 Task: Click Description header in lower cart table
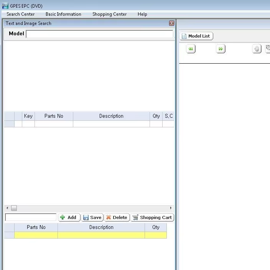tap(101, 227)
